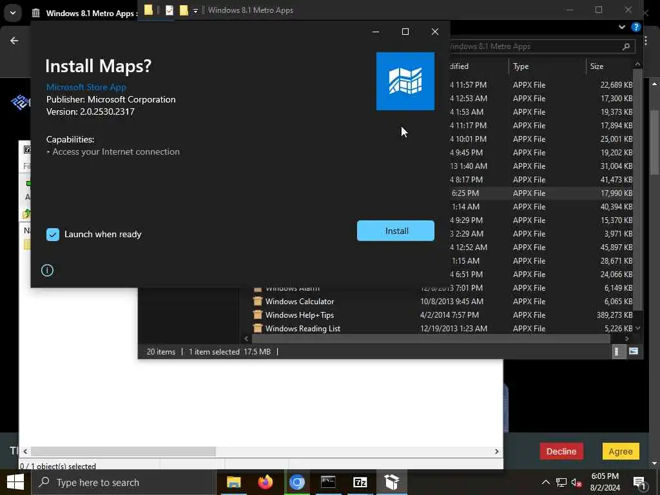Click the archive building icon beside the Windows 8.1 Metro Apps title
Screen dimensions: 660x495
36,13
